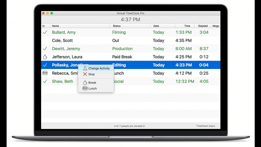Select the Dewitt, Jeremy name
Viewport: 261px width, 147px height.
[x=66, y=49]
